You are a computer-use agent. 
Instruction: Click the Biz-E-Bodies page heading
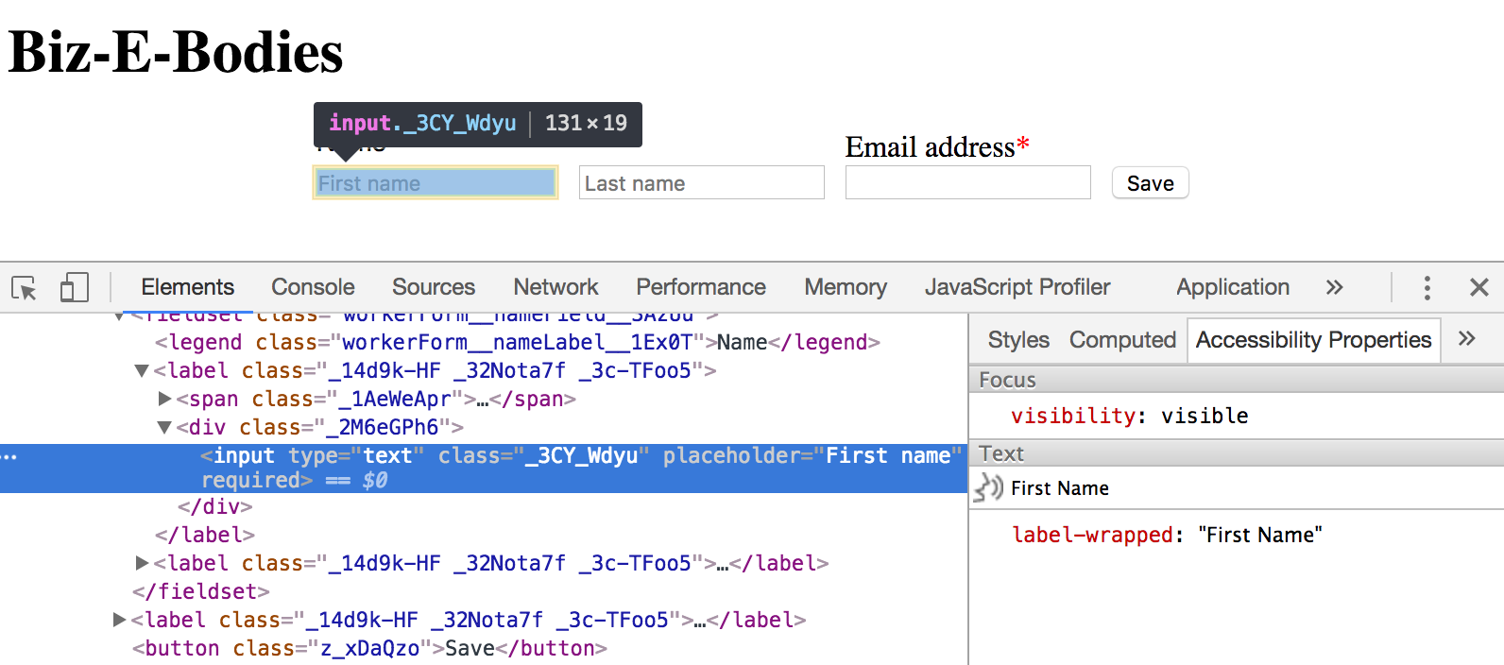pyautogui.click(x=176, y=52)
